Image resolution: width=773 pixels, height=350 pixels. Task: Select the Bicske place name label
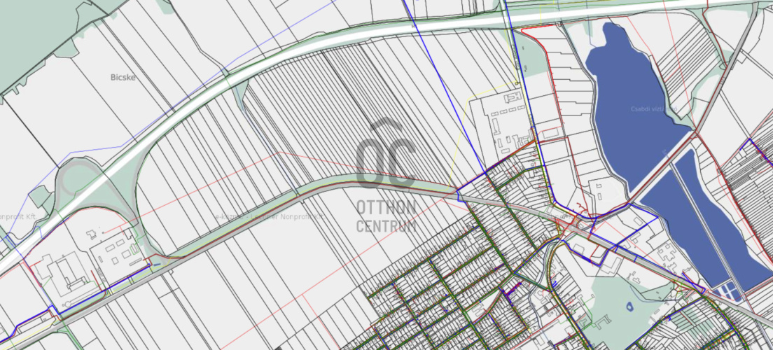tap(123, 78)
